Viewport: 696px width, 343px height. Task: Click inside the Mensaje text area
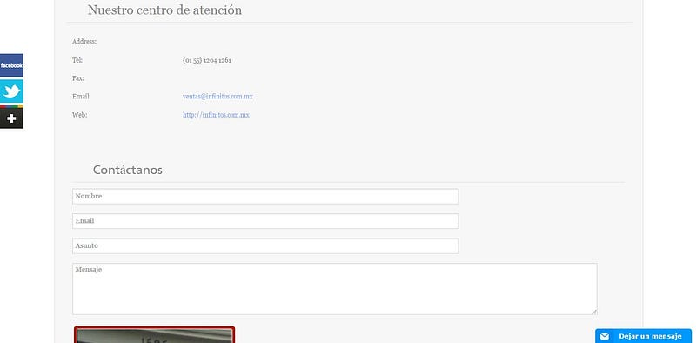coord(335,289)
